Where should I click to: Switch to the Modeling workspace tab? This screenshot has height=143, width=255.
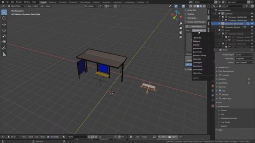(x=52, y=2)
